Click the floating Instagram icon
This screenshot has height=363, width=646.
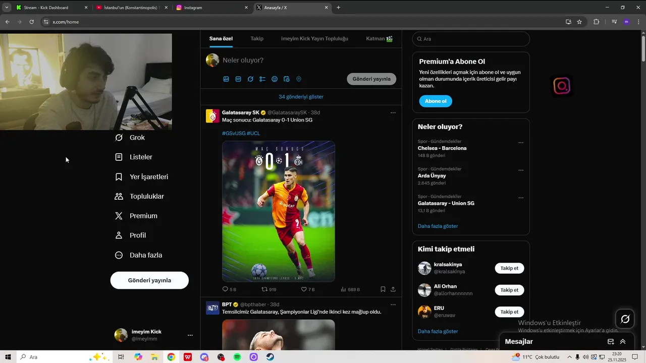coord(562,86)
